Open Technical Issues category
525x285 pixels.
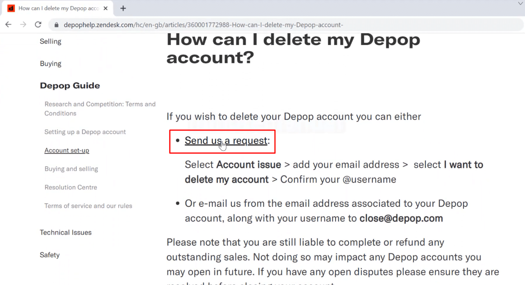point(66,233)
